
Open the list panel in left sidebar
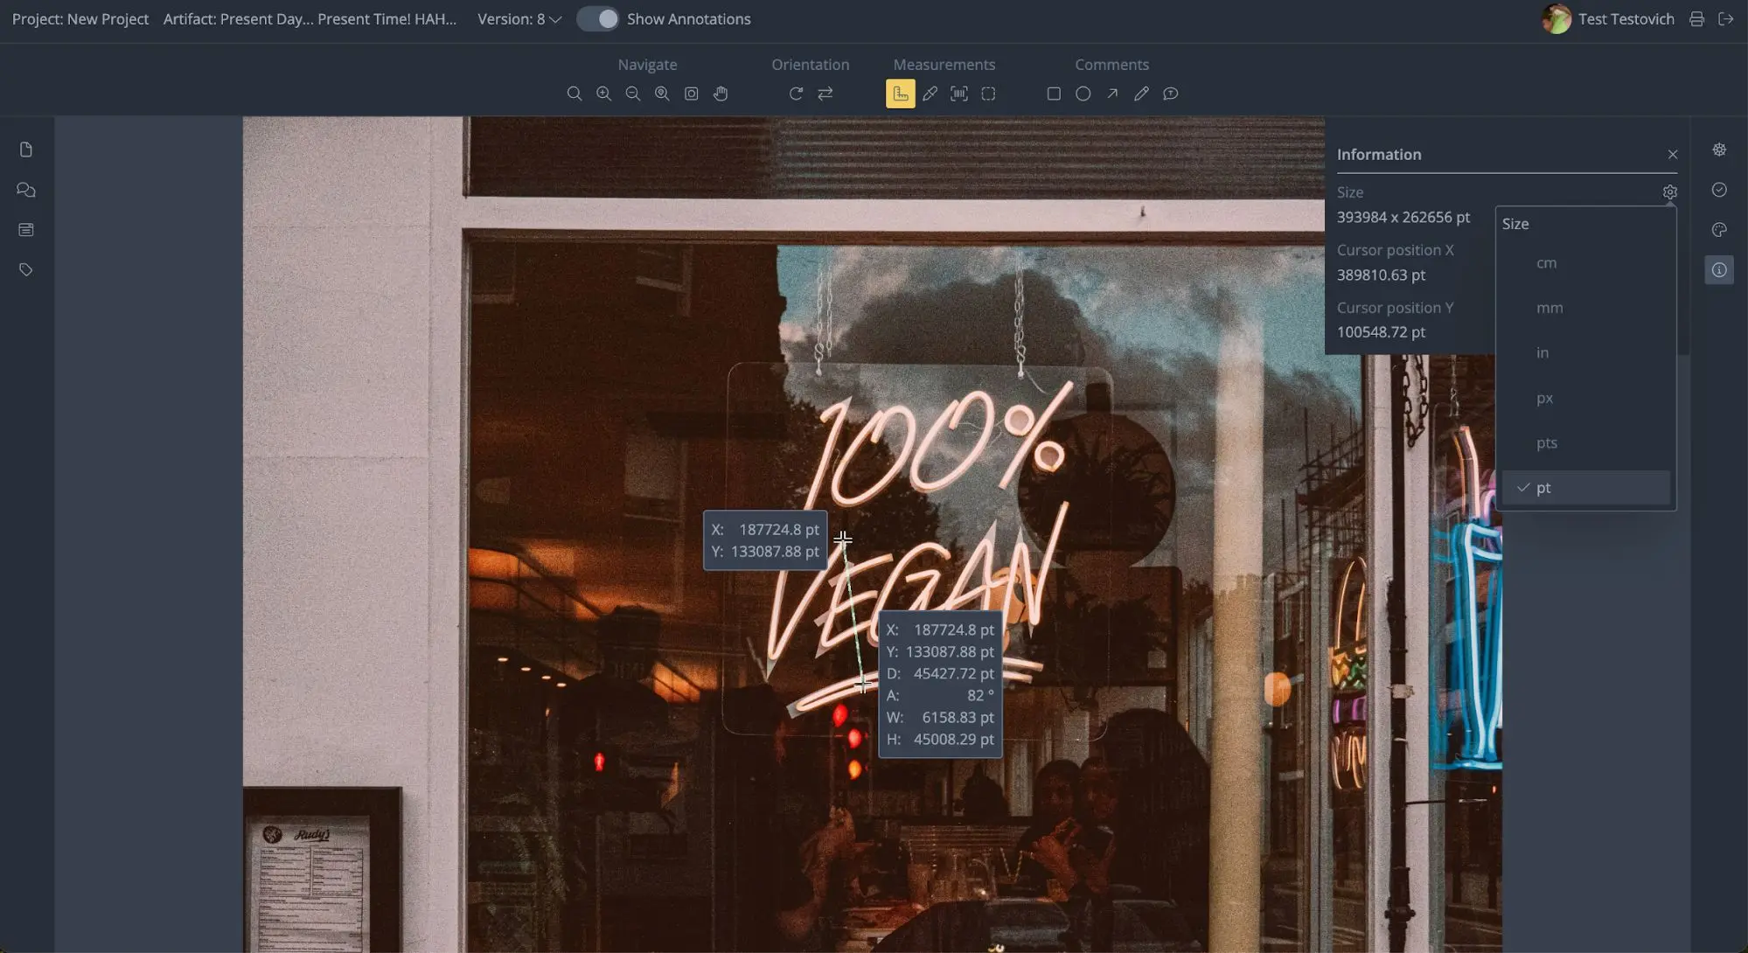tap(26, 230)
